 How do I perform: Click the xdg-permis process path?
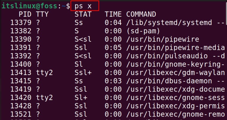click(x=176, y=106)
